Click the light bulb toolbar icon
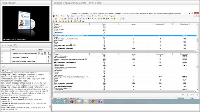Image resolution: width=200 pixels, height=112 pixels. [121, 19]
